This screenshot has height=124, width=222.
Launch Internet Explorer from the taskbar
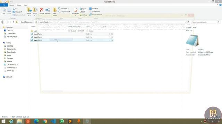[x=11, y=121]
